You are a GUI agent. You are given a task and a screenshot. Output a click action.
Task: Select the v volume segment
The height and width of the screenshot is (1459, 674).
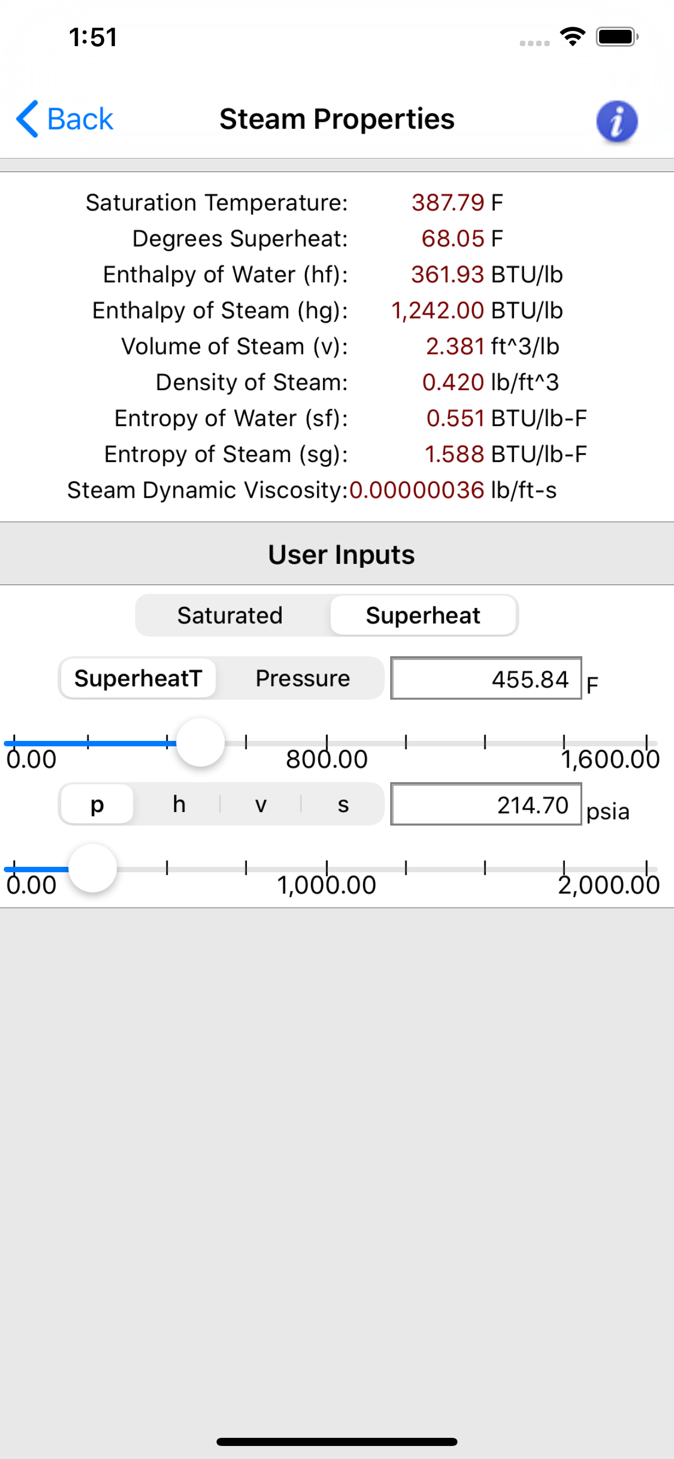coord(260,804)
